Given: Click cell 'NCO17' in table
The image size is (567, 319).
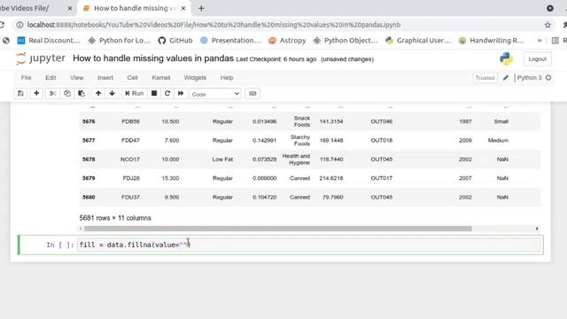Looking at the screenshot, I should click(x=130, y=159).
